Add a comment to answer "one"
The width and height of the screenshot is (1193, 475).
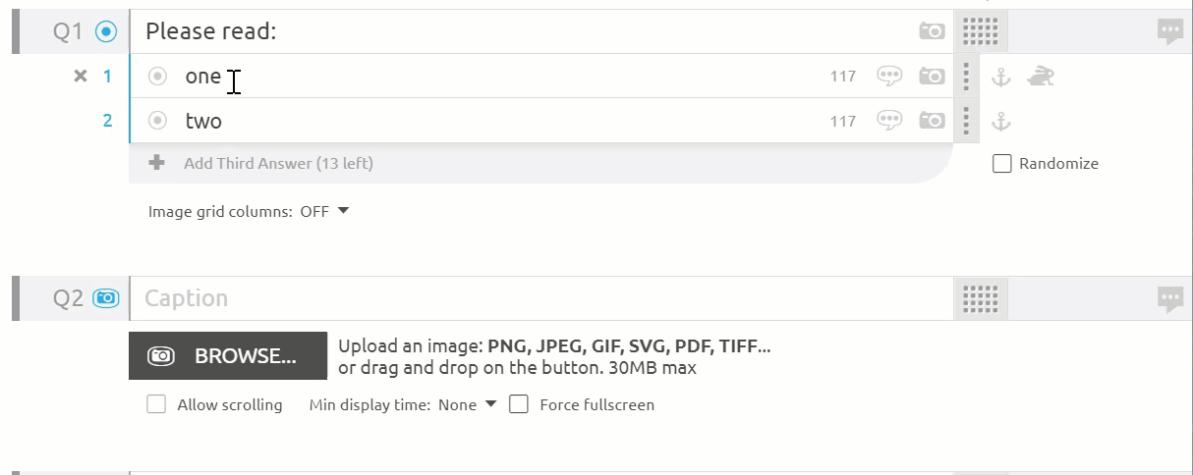[889, 76]
